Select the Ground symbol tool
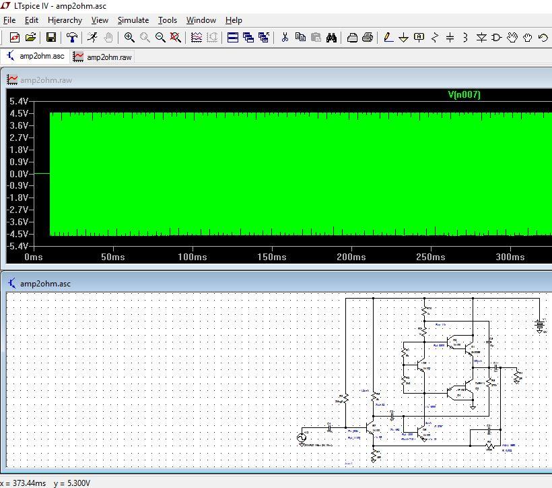This screenshot has width=552, height=488. coord(403,37)
